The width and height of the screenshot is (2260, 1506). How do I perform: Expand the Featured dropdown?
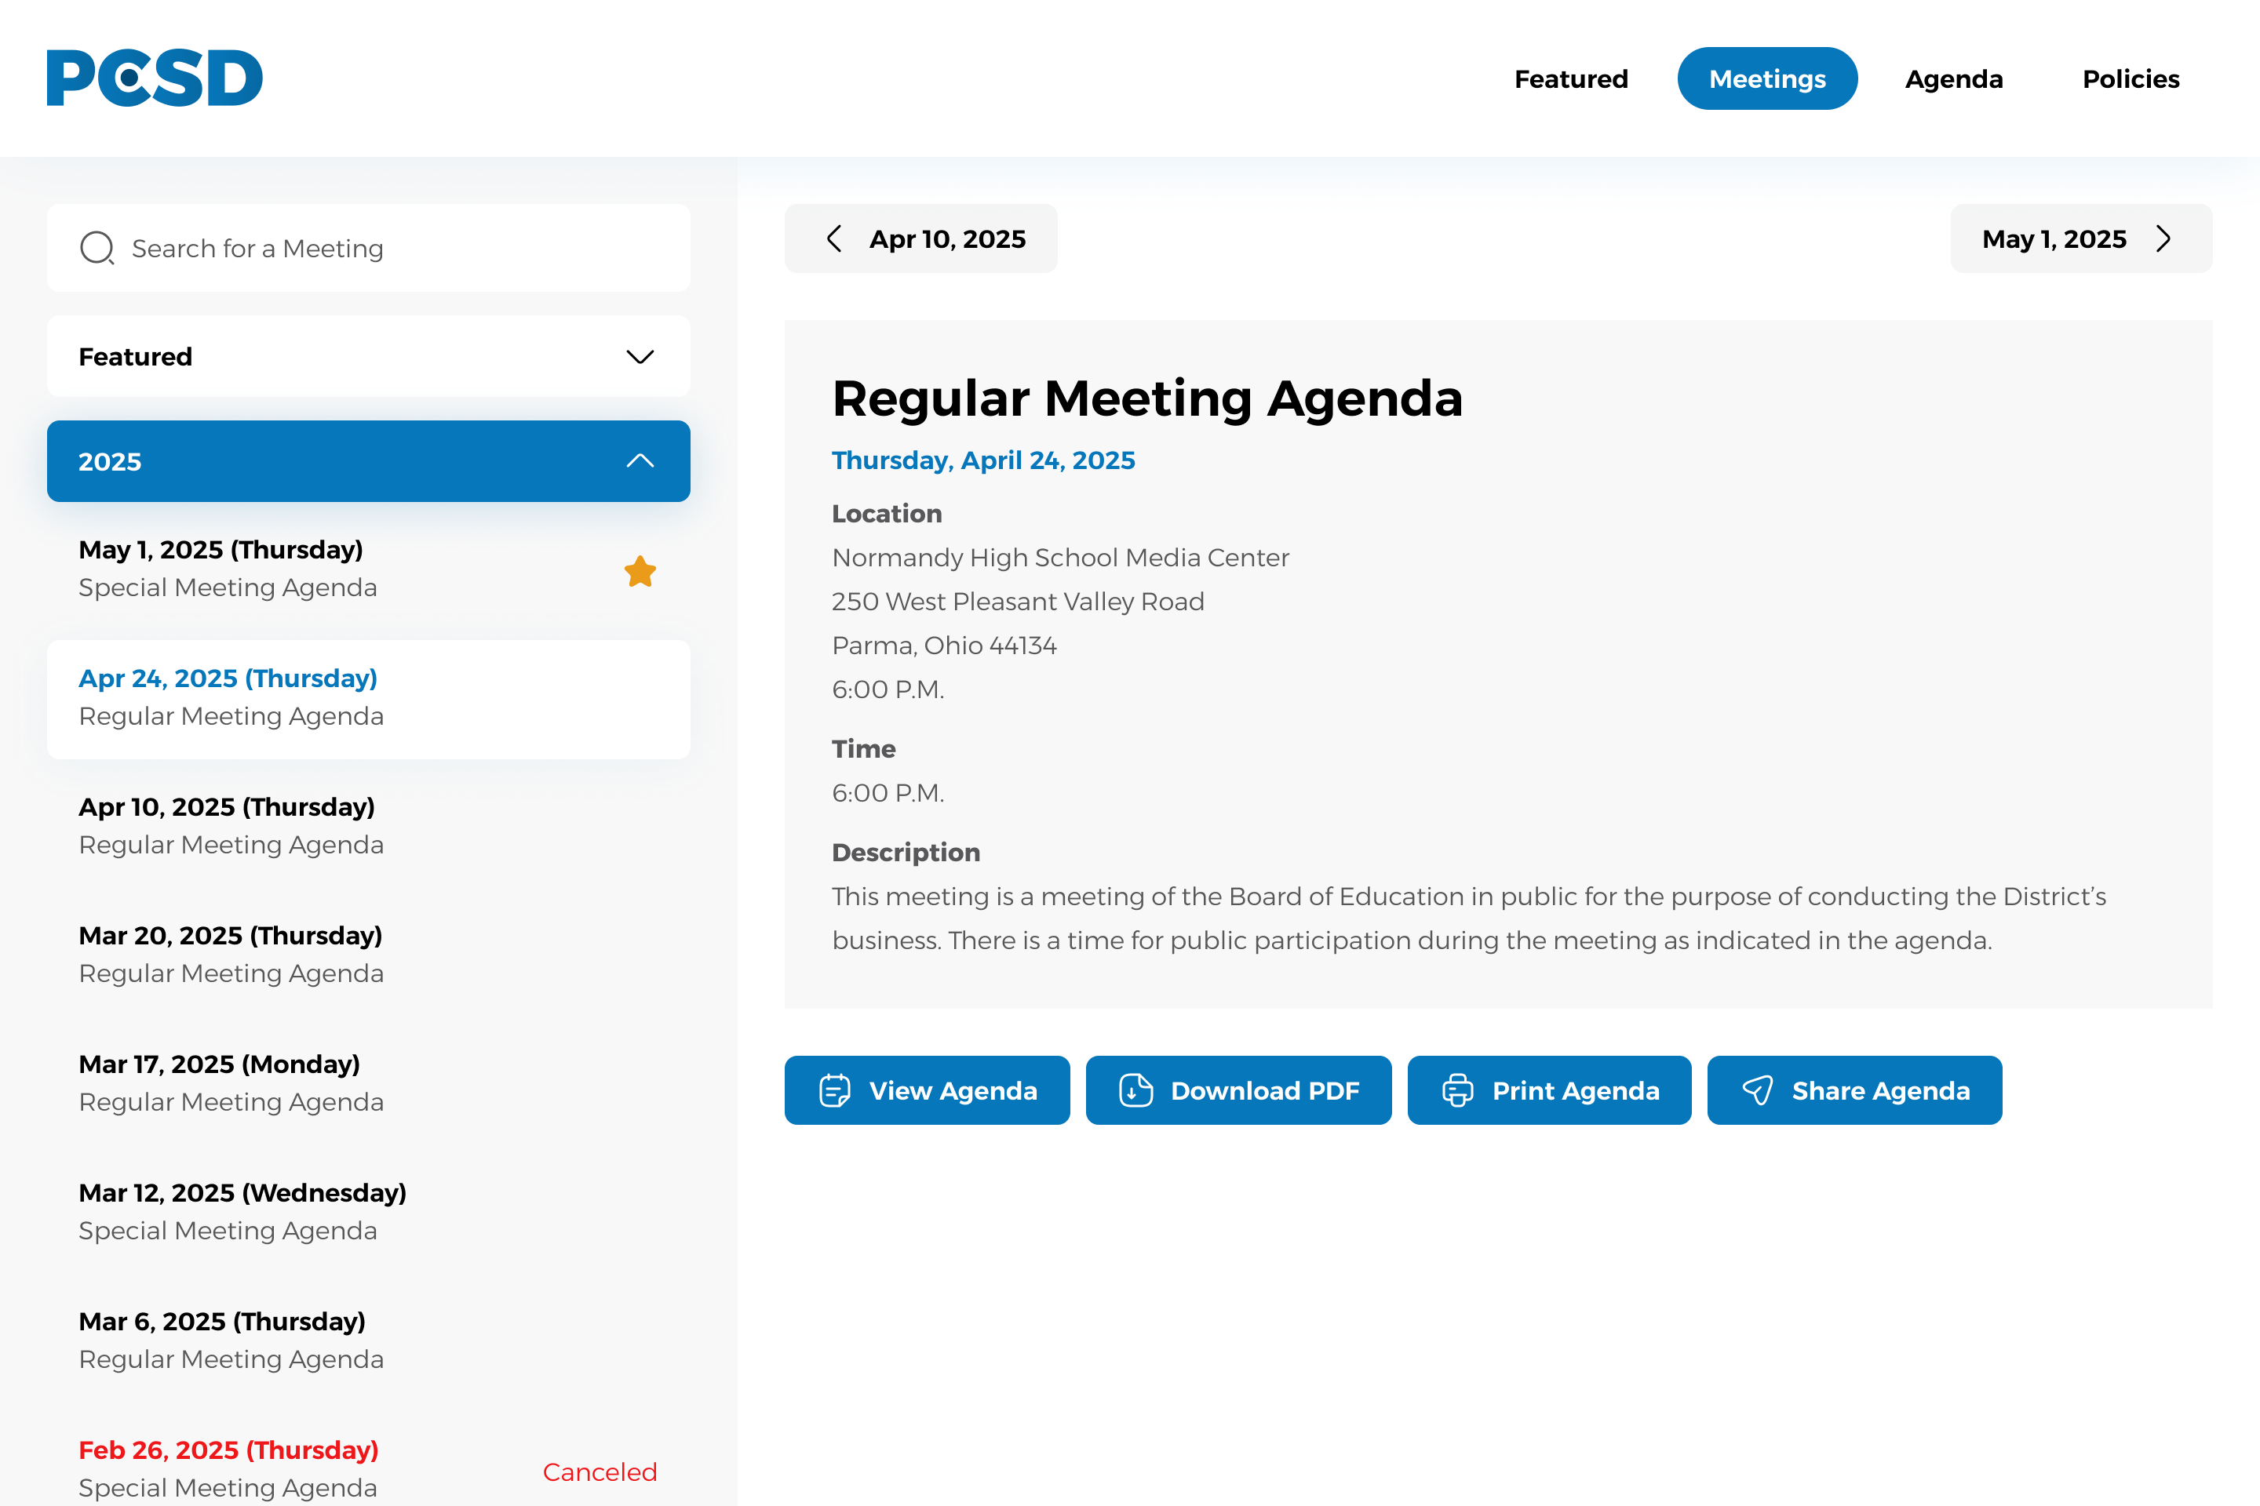click(x=368, y=356)
